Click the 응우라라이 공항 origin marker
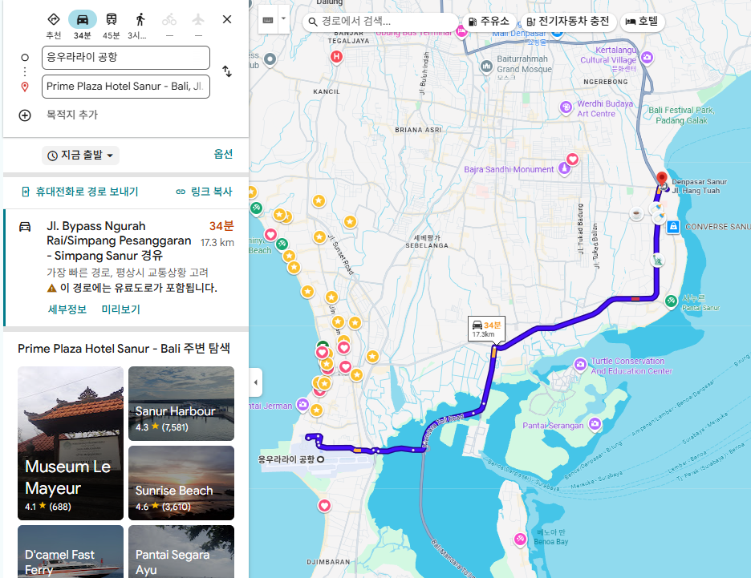 pyautogui.click(x=321, y=459)
